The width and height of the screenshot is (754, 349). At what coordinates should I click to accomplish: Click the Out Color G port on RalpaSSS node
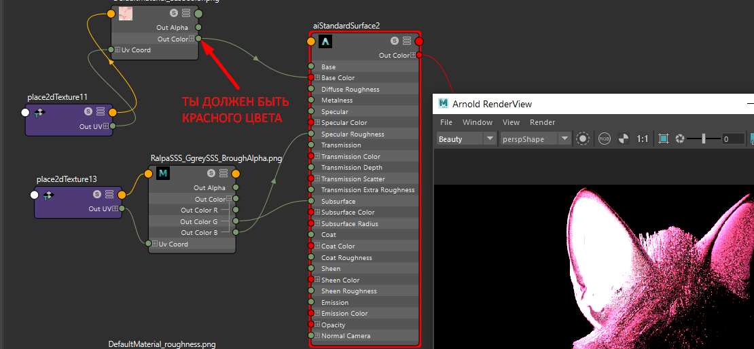tap(236, 221)
